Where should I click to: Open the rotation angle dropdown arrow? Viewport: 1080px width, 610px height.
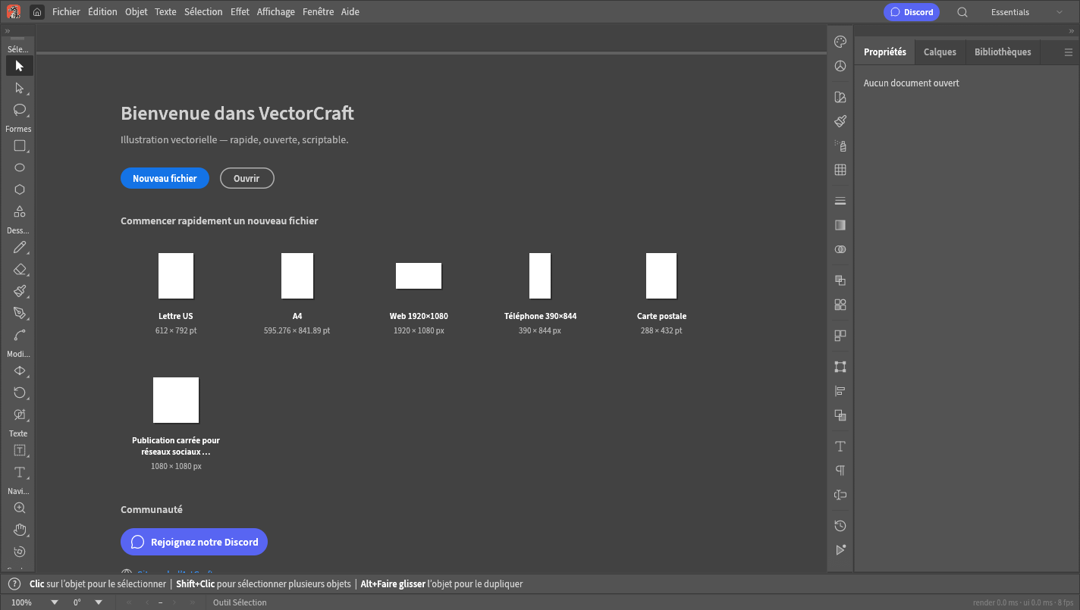click(99, 602)
